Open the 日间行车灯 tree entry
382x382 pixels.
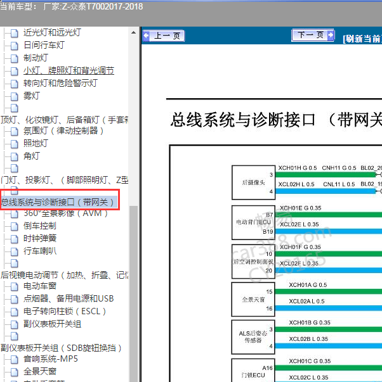click(x=44, y=45)
